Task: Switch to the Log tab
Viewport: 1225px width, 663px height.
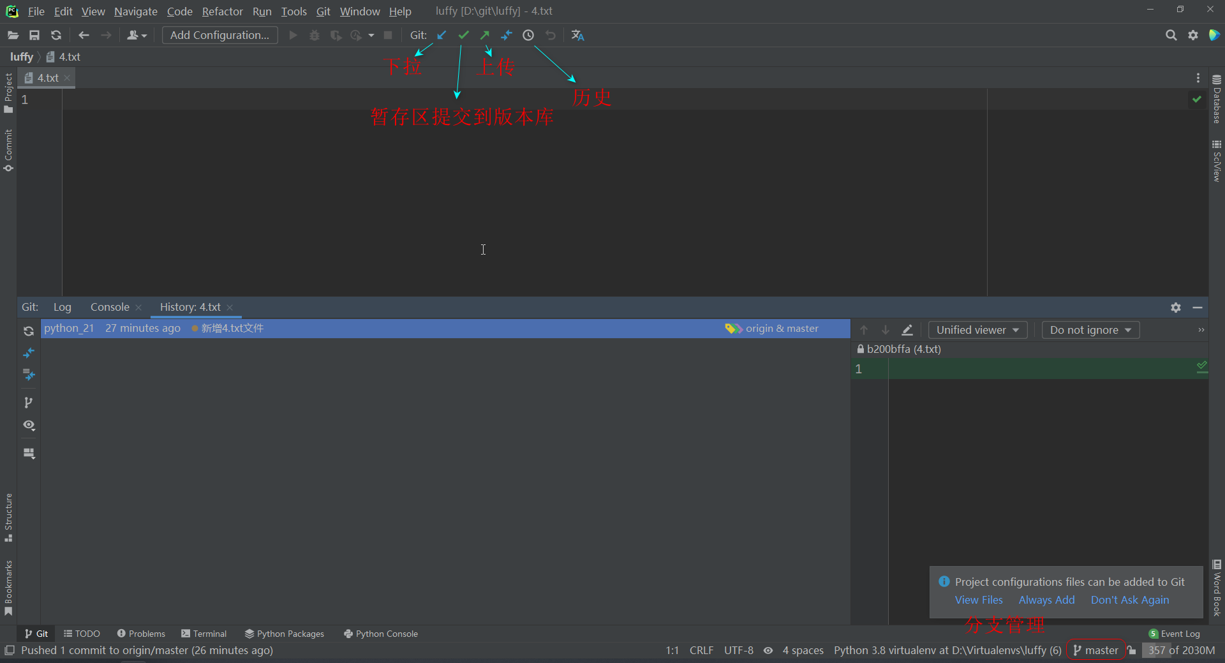Action: tap(62, 307)
